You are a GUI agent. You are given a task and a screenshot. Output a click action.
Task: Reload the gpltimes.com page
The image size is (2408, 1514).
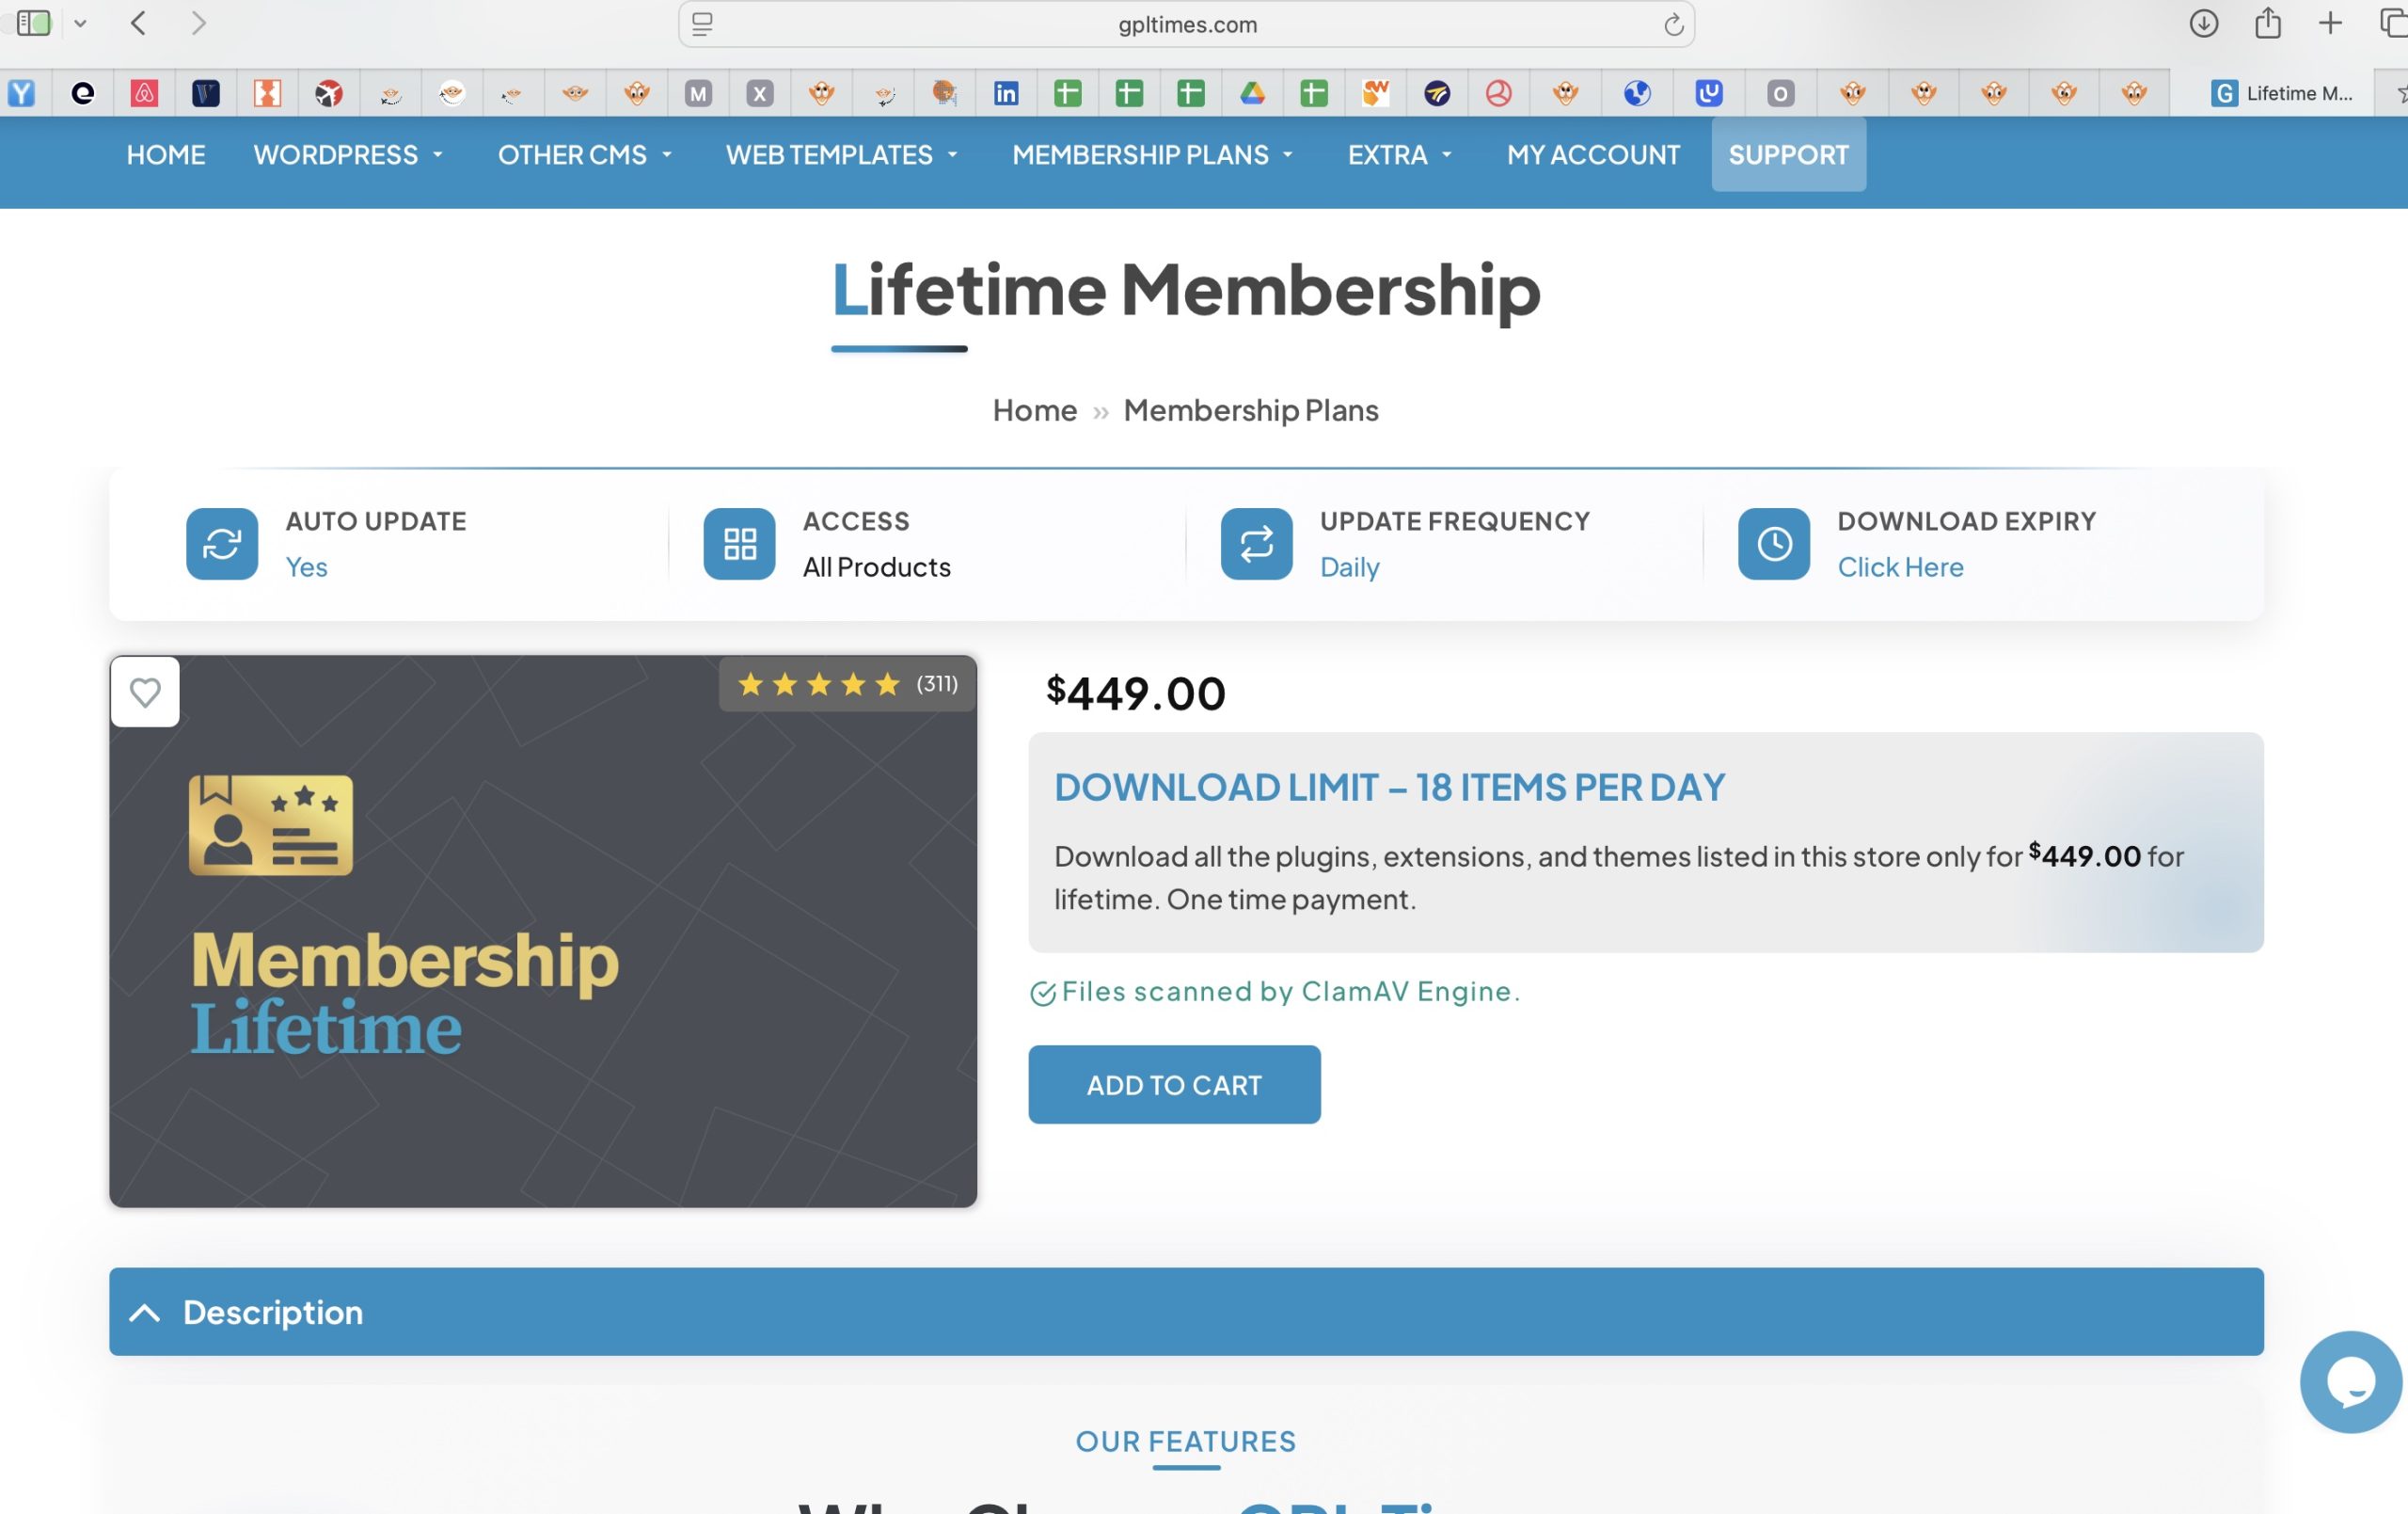coord(1673,24)
